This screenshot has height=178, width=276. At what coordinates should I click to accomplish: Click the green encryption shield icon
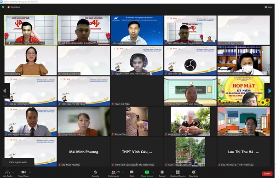(3, 7)
